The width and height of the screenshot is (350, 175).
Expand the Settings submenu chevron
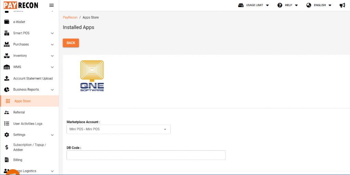click(x=52, y=135)
